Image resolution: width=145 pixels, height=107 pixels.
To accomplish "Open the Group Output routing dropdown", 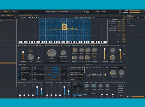I will 117,67.
